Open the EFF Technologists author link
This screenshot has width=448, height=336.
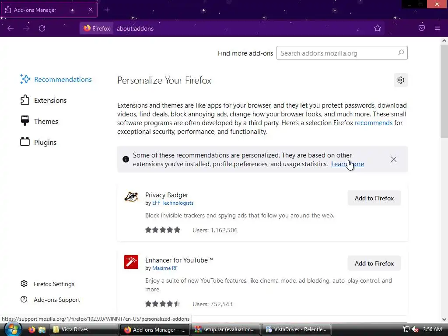(x=172, y=203)
